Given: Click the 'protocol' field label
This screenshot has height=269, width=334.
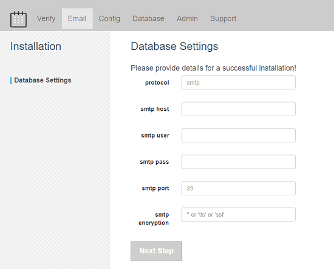Looking at the screenshot, I should point(157,83).
